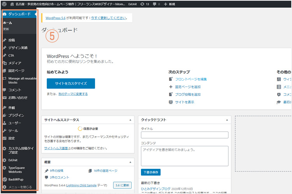Viewport: 292px width, 194px height.
Task: Open the site home icon in admin bar
Action: pyautogui.click(x=12, y=4)
